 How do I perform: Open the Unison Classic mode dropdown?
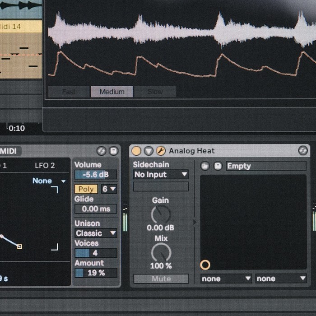pyautogui.click(x=96, y=233)
